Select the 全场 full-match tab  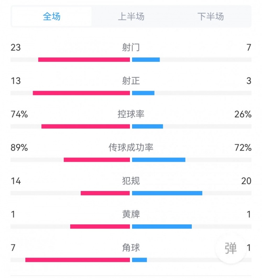point(52,16)
